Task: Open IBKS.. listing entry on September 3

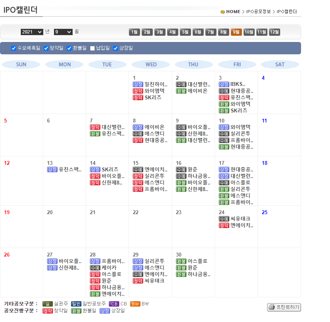Action: click(x=238, y=84)
